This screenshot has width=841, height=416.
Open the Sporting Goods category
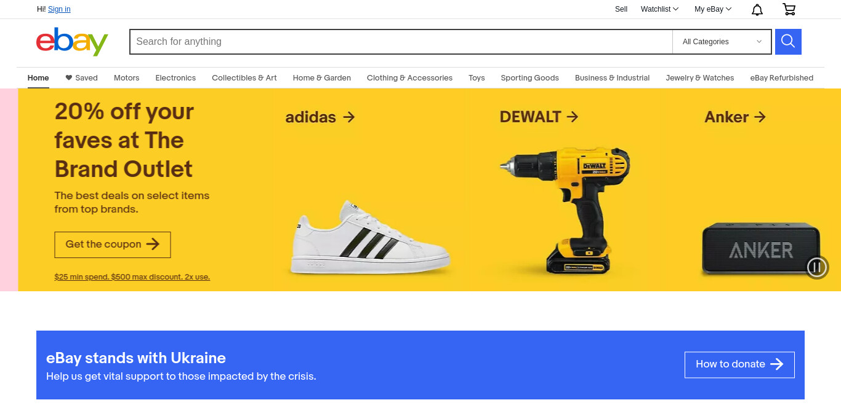(x=530, y=78)
